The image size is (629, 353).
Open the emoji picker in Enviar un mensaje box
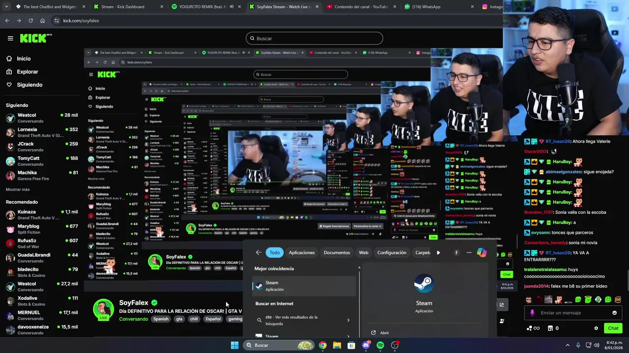tap(614, 313)
